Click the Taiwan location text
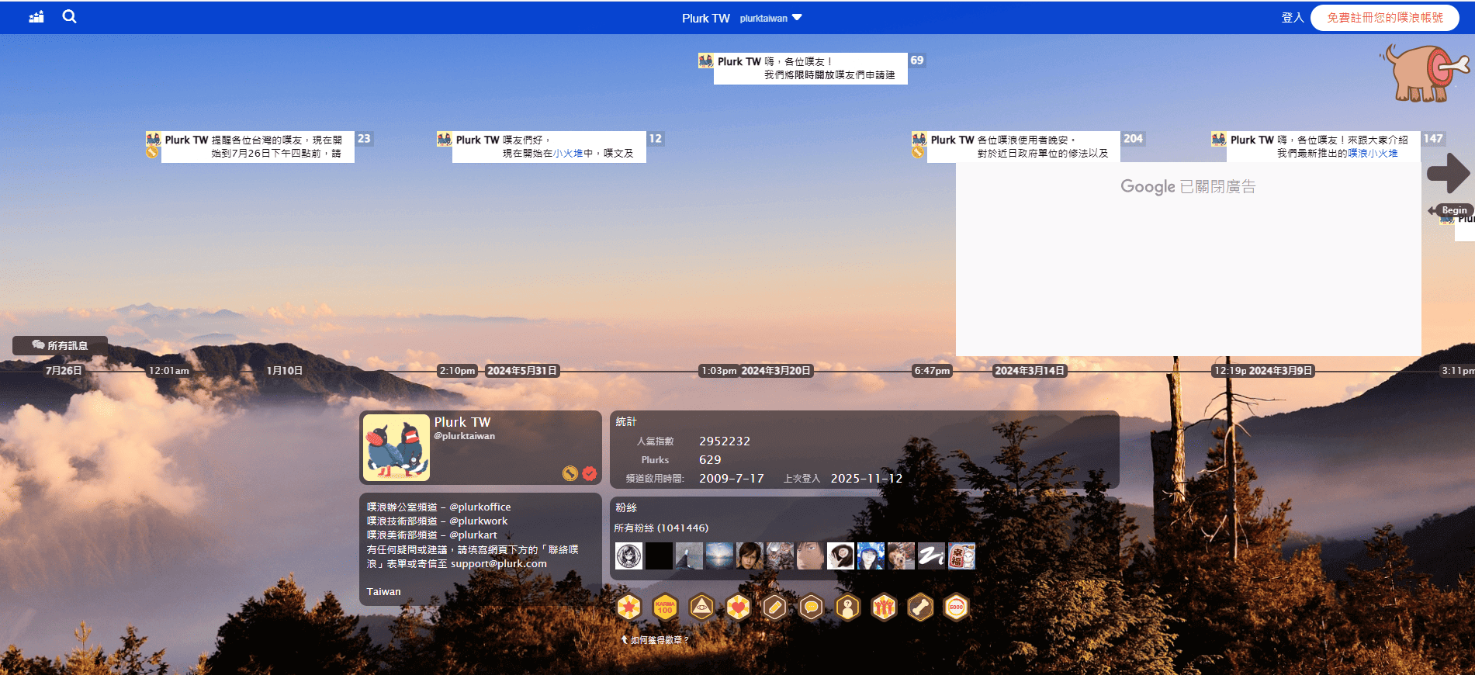The width and height of the screenshot is (1475, 675). (384, 592)
